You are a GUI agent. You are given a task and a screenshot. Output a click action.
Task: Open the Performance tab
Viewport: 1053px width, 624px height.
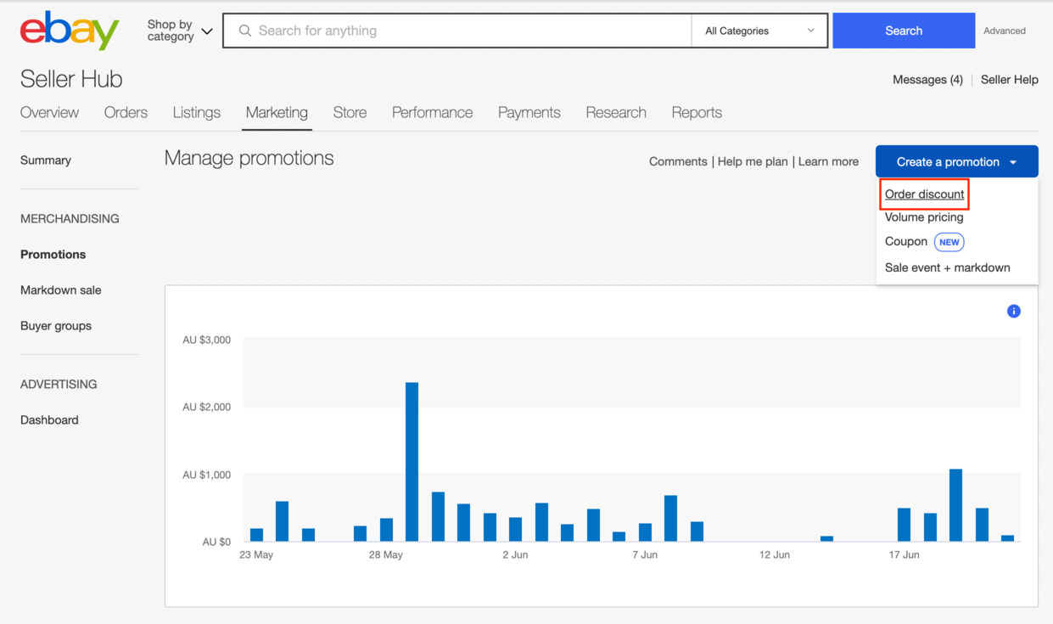click(x=432, y=112)
